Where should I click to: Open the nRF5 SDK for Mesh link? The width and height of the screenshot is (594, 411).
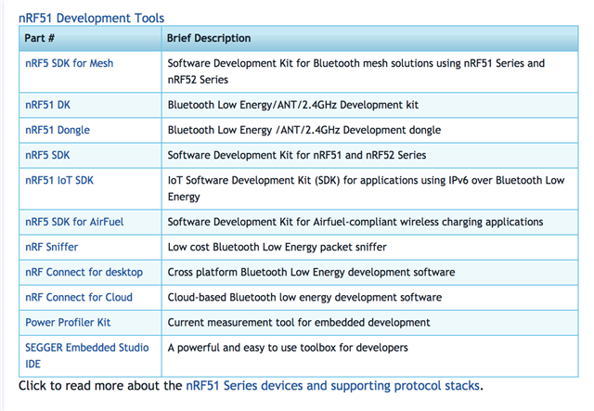[70, 63]
